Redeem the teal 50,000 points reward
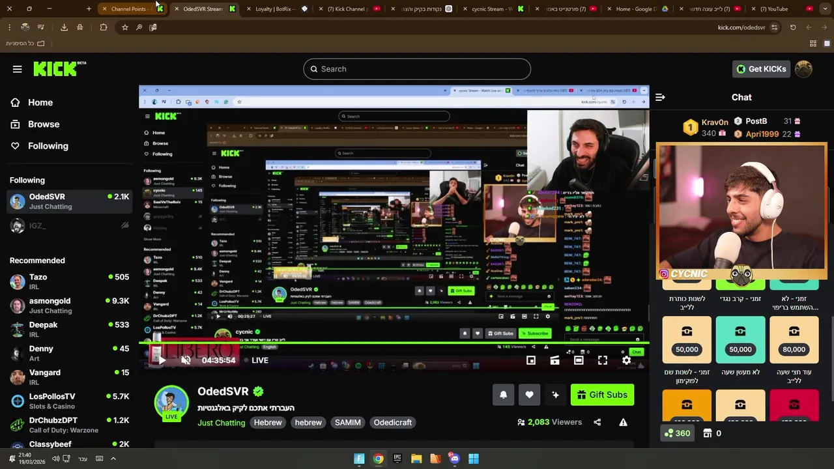 pos(740,339)
